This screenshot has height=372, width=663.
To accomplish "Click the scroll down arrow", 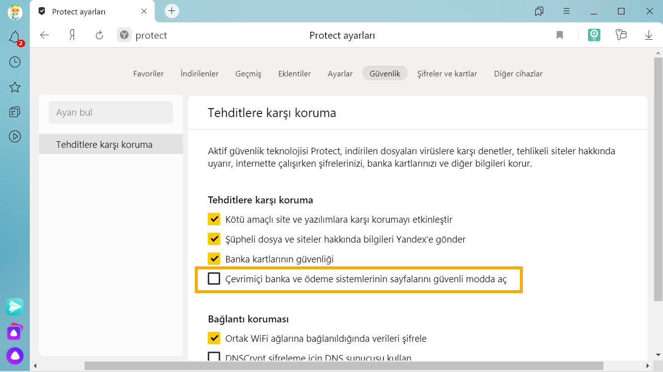I will coord(659,356).
